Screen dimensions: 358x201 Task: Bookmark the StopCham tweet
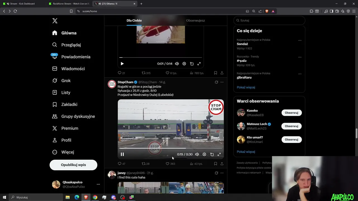(x=215, y=164)
